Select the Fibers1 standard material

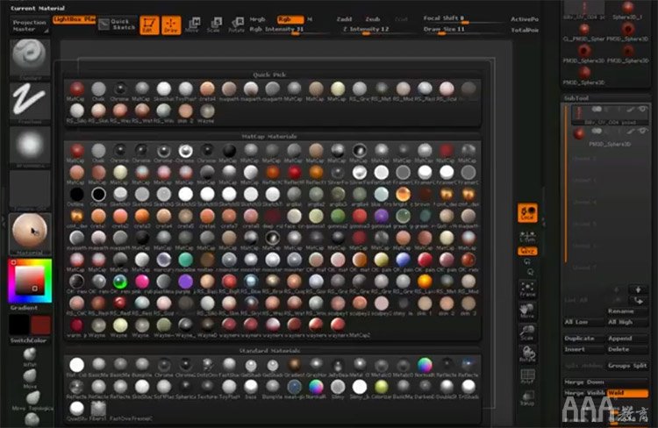click(x=98, y=409)
